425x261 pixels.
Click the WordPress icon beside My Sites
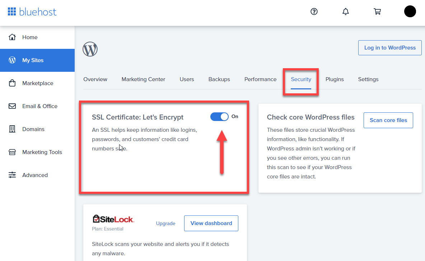[12, 60]
